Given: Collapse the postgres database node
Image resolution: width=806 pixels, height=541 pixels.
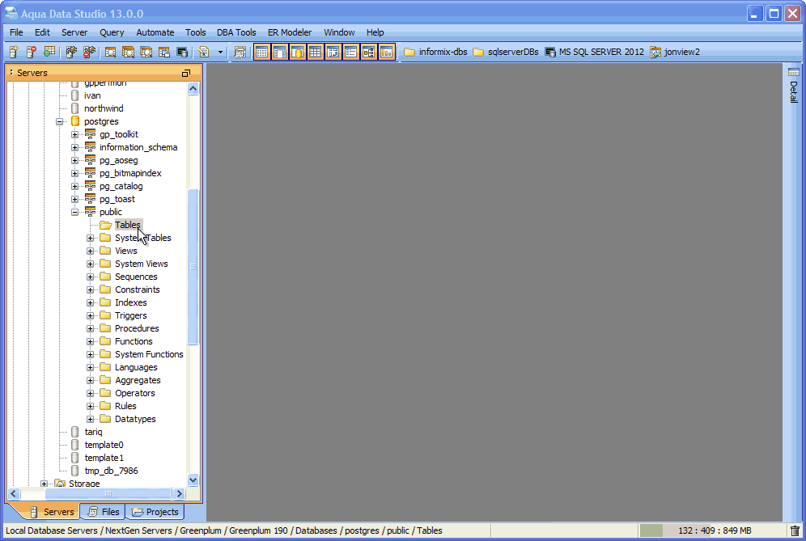Looking at the screenshot, I should (x=60, y=122).
